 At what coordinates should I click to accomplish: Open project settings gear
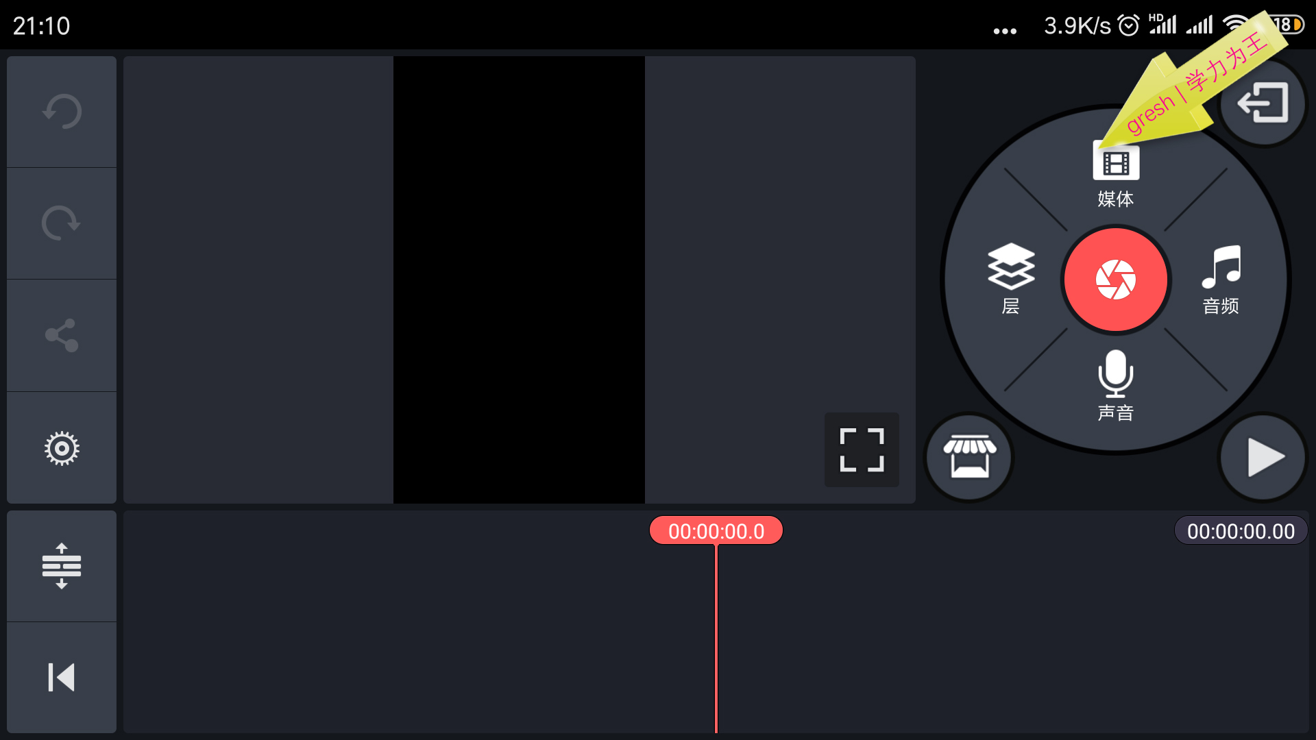click(x=62, y=448)
